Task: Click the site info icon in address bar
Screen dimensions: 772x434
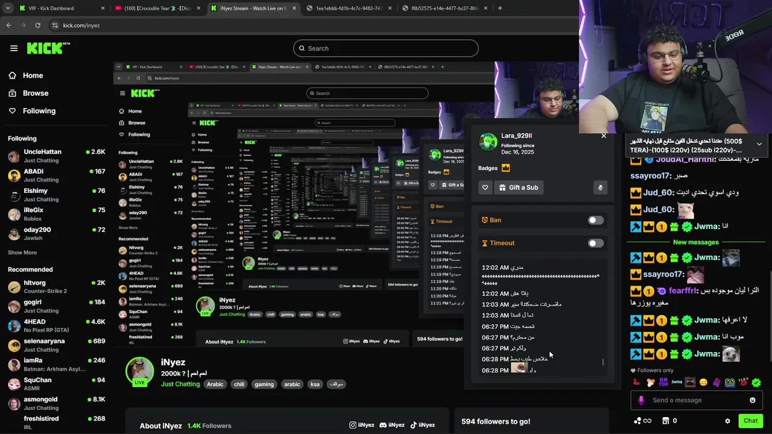Action: (x=55, y=25)
